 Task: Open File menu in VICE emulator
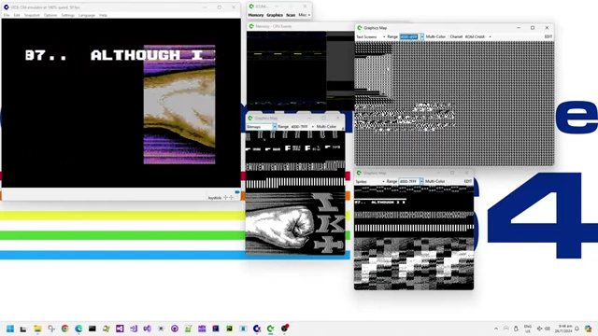point(7,15)
